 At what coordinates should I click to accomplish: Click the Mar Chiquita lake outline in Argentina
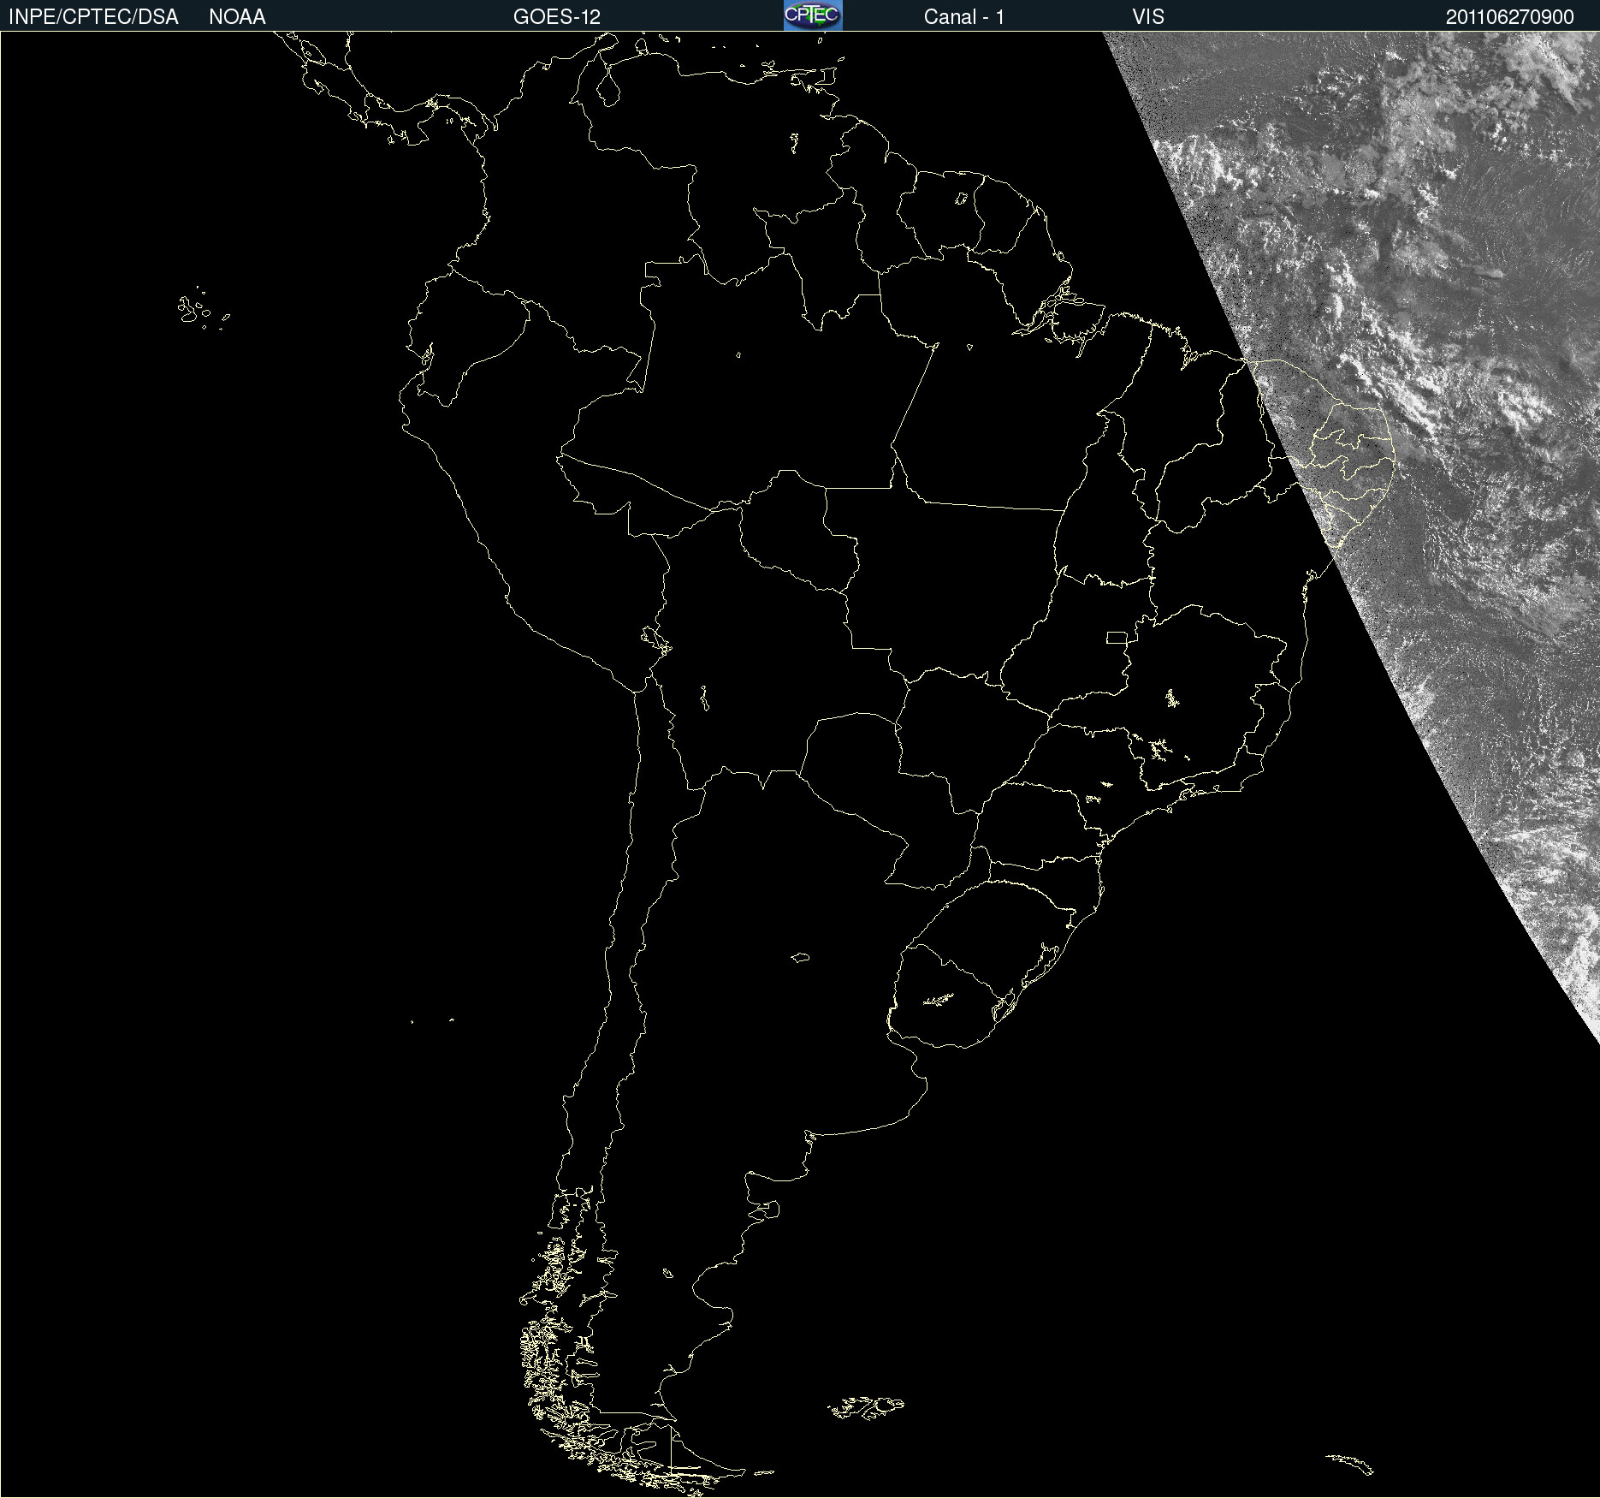click(800, 957)
